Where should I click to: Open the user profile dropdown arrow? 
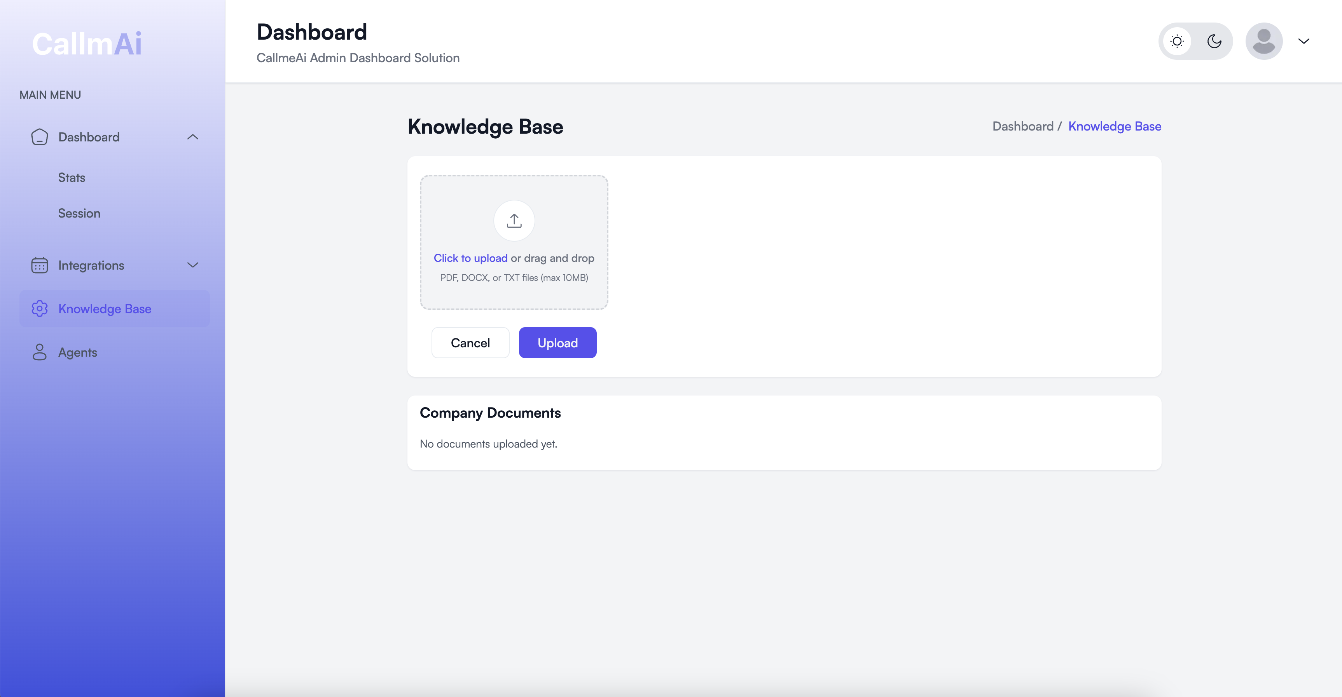click(1304, 41)
